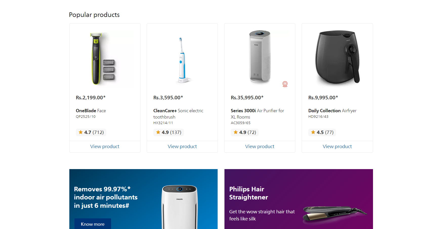Viewport: 435px width, 229px height.
Task: Click the OneBlade rating star icon
Action: click(81, 132)
